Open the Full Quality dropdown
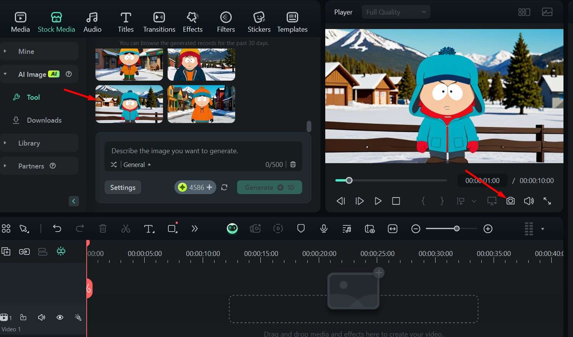 [x=396, y=12]
